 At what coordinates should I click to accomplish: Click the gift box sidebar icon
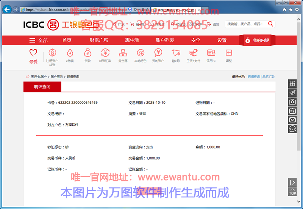[292, 83]
